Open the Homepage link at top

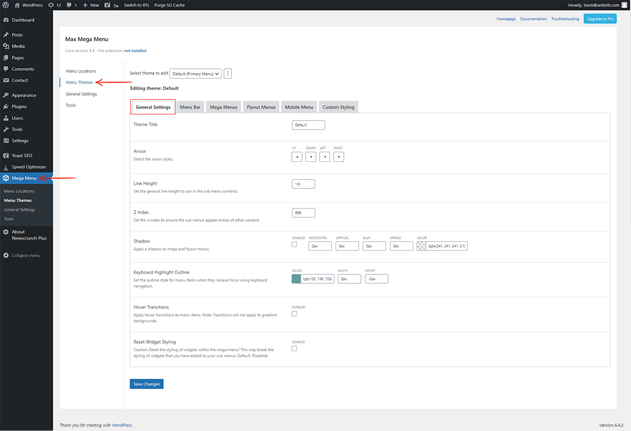[x=506, y=19]
